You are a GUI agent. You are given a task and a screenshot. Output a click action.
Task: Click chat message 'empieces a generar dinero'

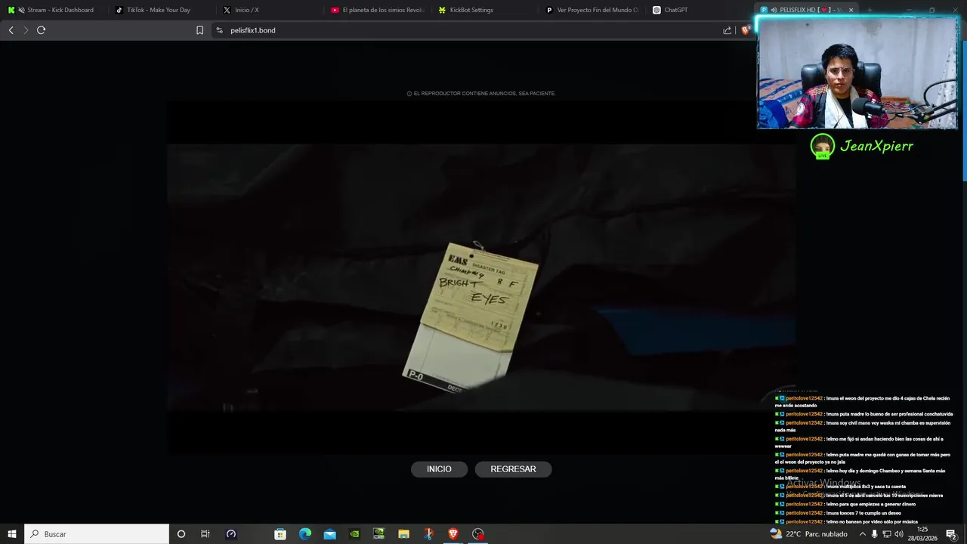click(x=845, y=504)
